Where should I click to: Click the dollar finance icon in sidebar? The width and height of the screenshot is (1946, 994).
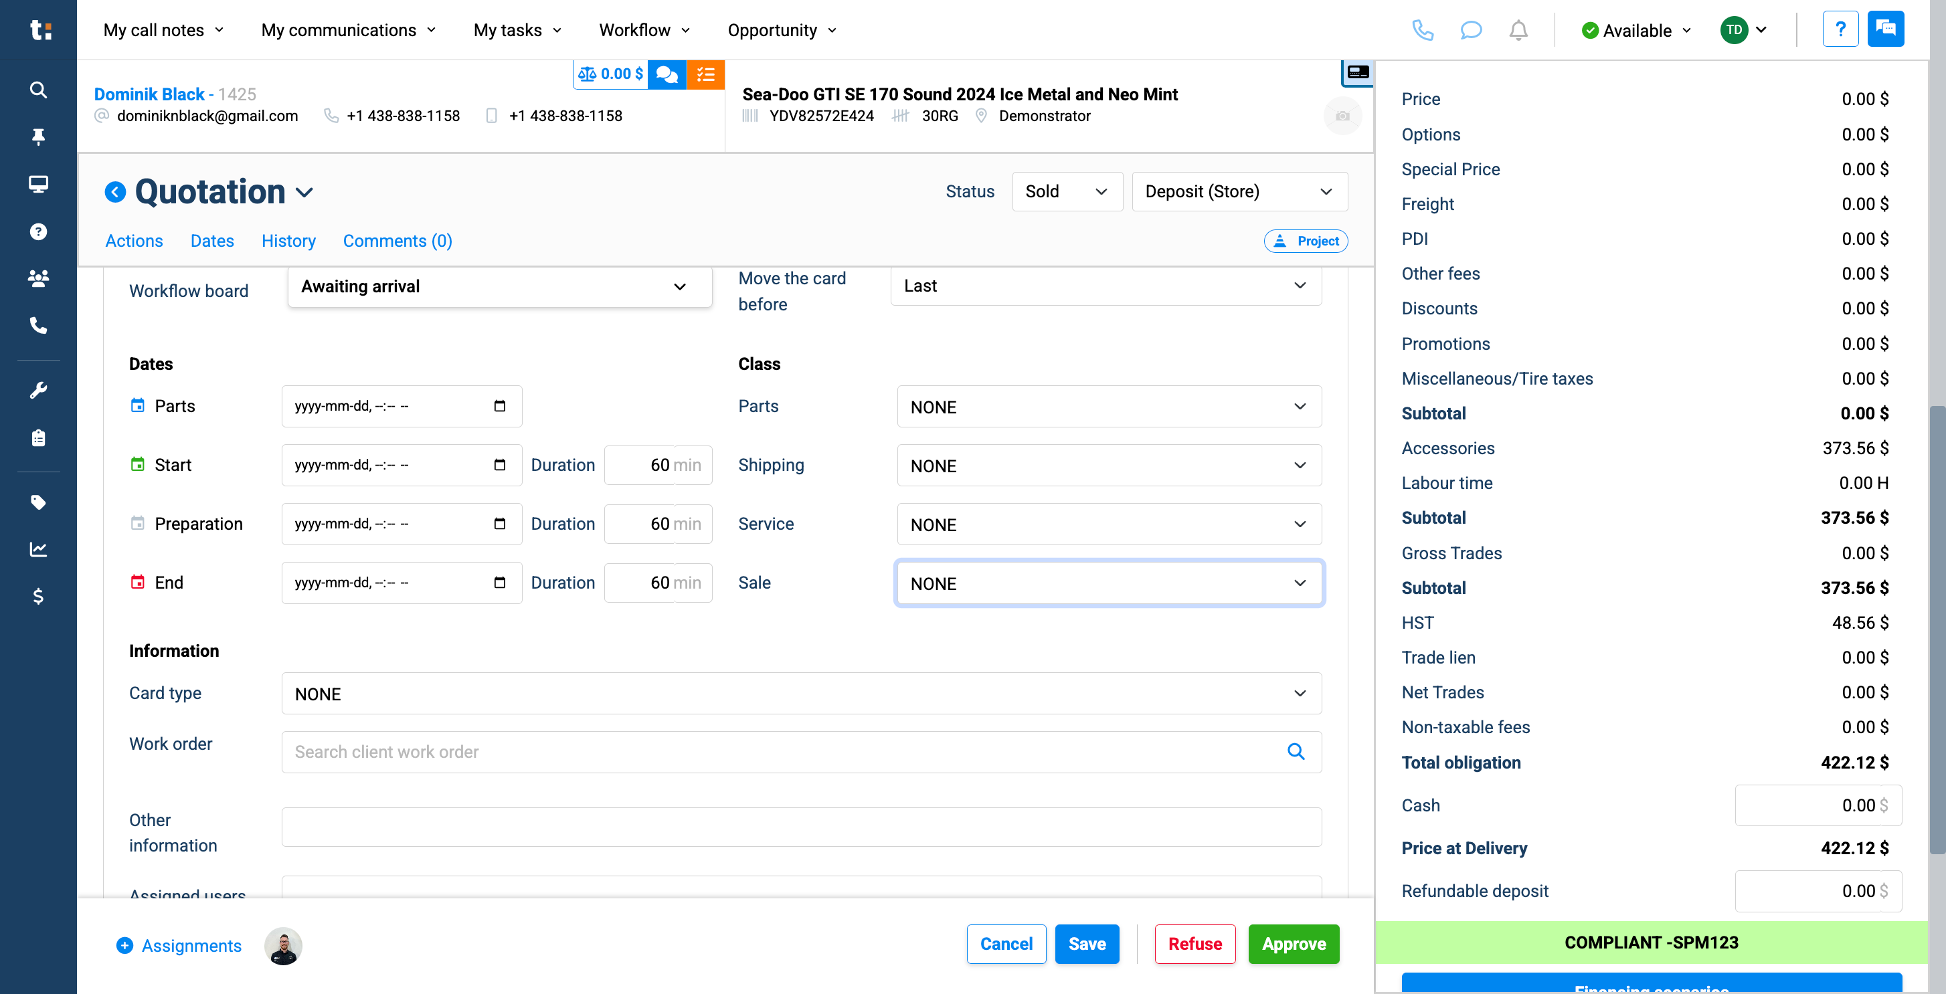click(x=37, y=597)
